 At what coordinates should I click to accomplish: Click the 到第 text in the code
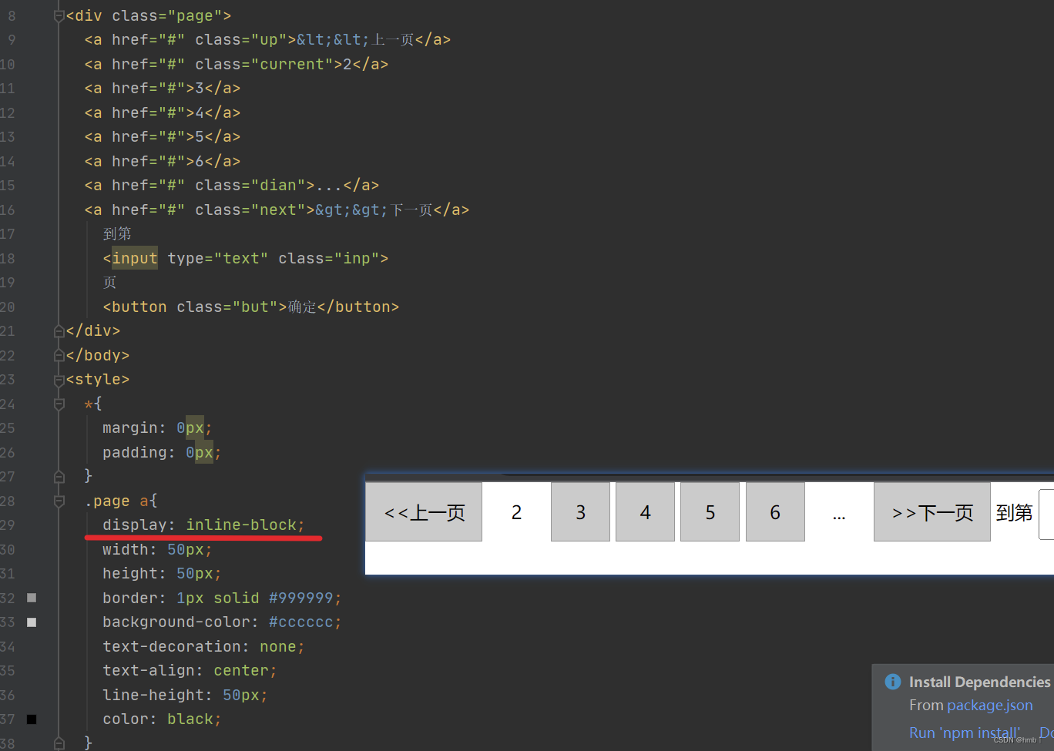(x=117, y=234)
